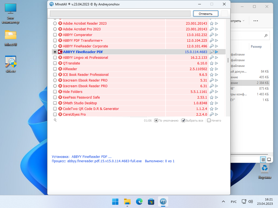Check the ABBYY Lingvo x6 Professional checkbox

tap(55, 58)
